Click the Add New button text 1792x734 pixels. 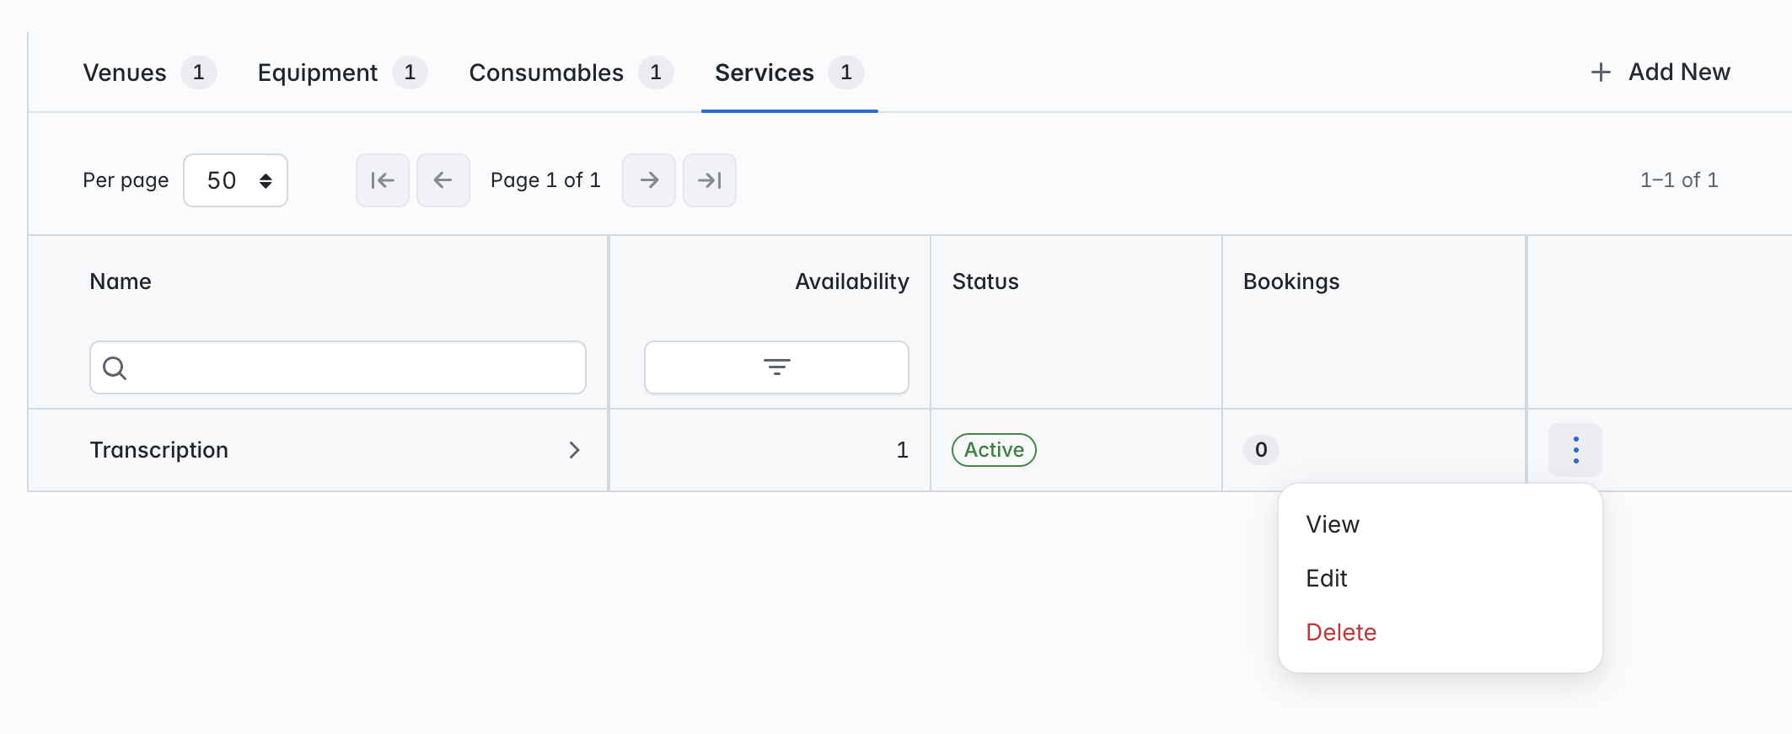coord(1679,72)
